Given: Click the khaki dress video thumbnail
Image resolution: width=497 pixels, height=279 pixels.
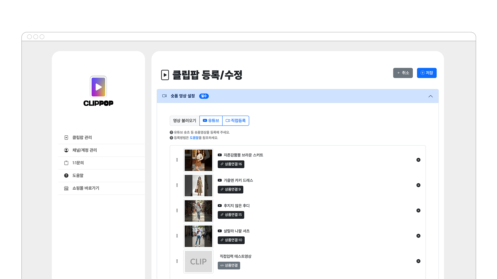Looking at the screenshot, I should [198, 185].
